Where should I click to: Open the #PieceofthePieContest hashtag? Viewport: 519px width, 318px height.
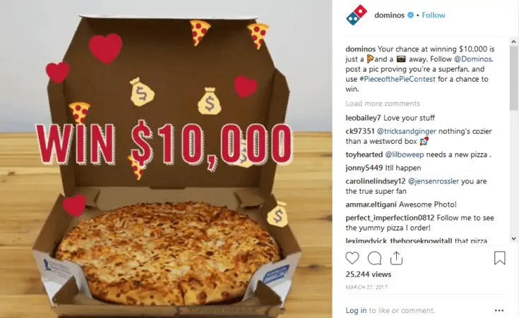[x=397, y=79]
